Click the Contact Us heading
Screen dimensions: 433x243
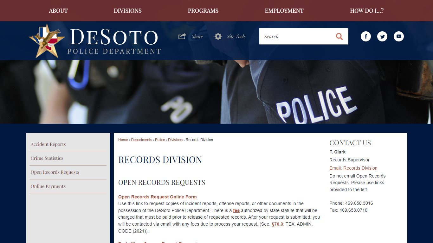pos(350,143)
